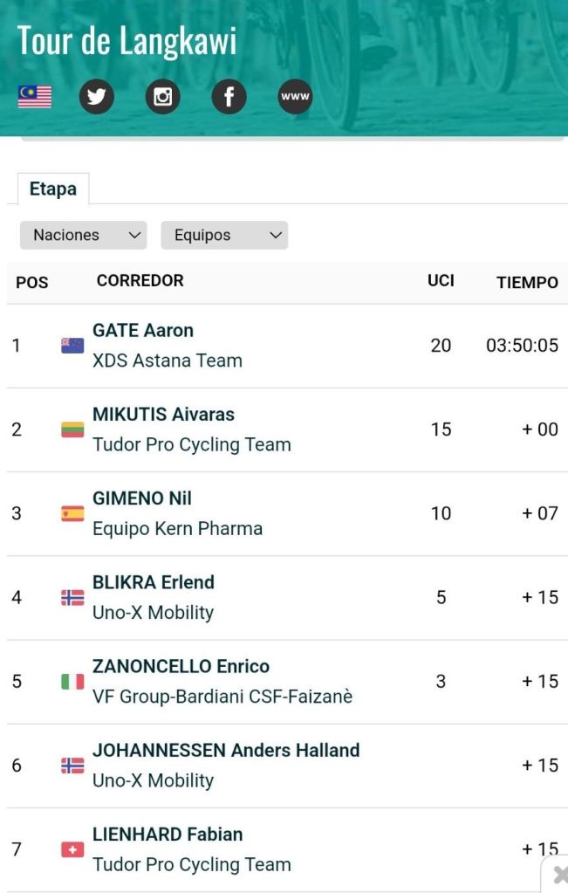
Task: Open the Instagram social icon
Action: pos(162,97)
